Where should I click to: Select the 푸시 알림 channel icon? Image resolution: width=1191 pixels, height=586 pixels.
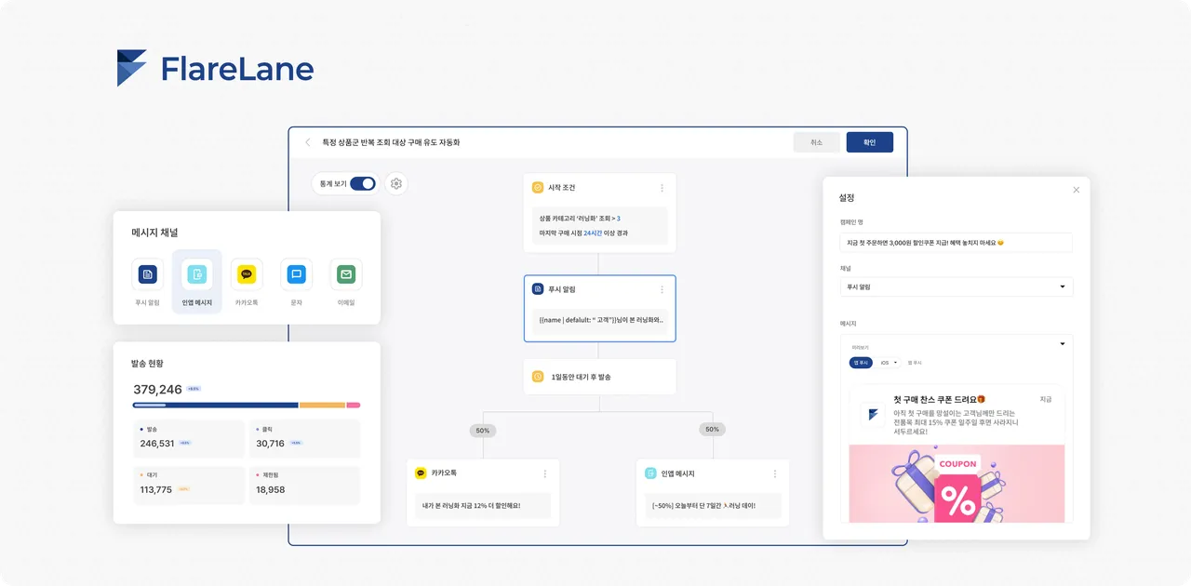pyautogui.click(x=147, y=274)
